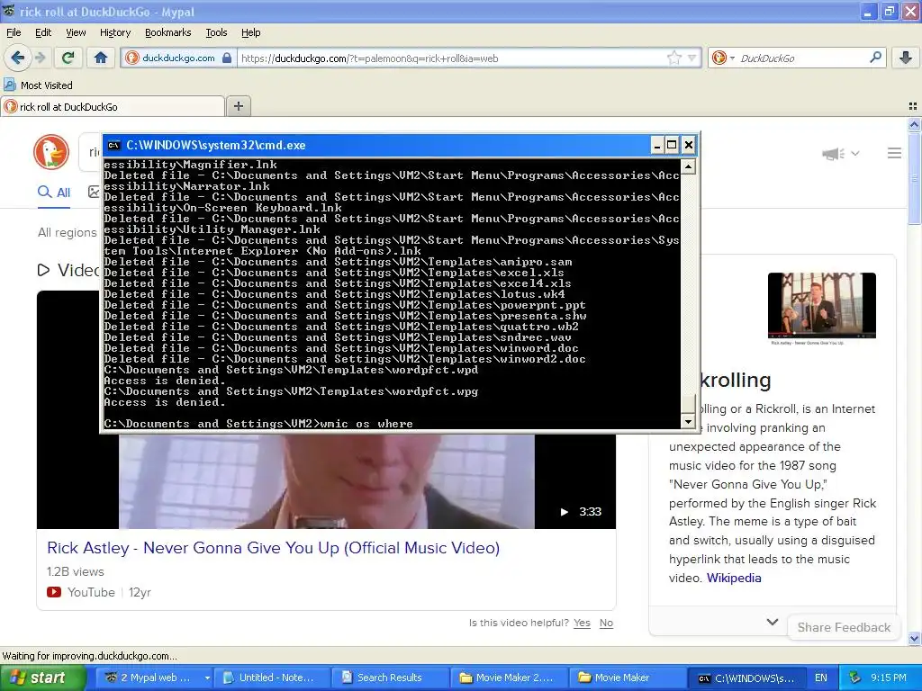Open the tab groups grid icon

pyautogui.click(x=913, y=106)
